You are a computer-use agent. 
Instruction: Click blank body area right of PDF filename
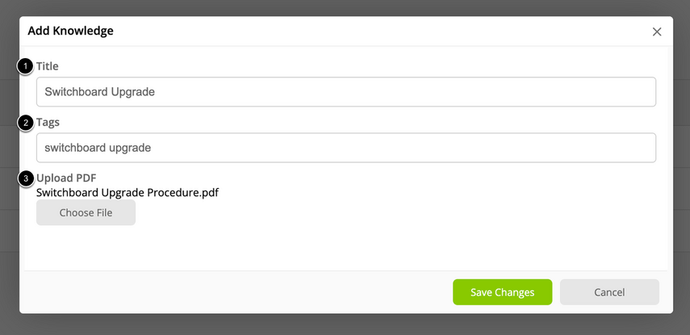440,193
